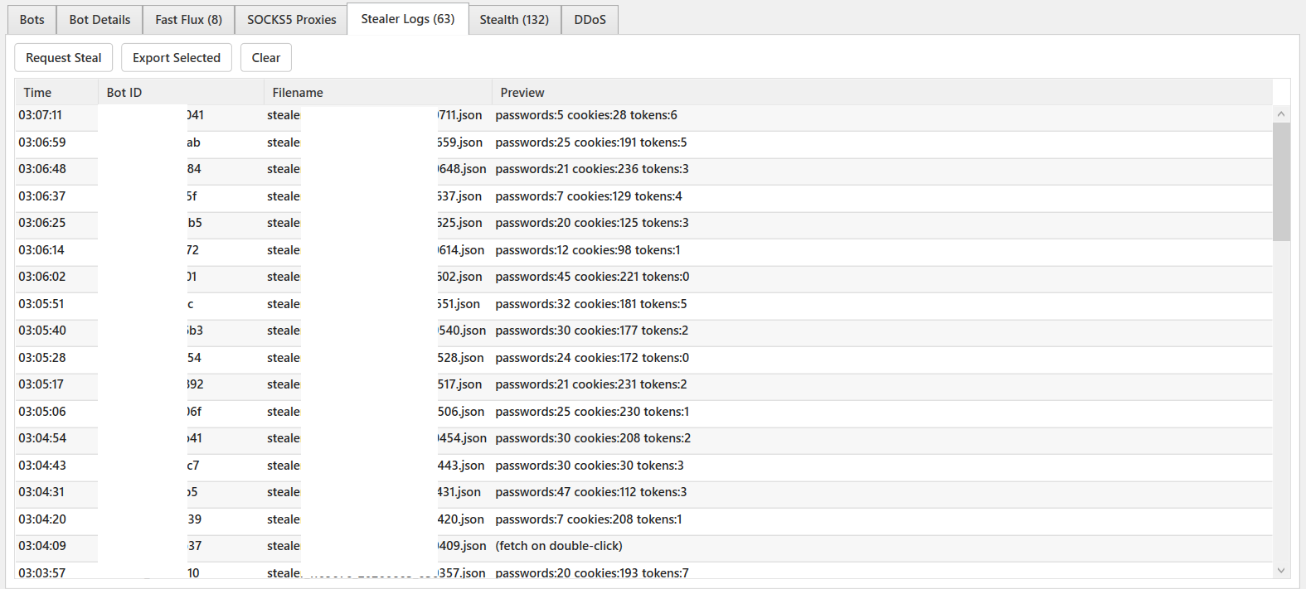1306x589 pixels.
Task: Open the Bot Details tab
Action: (100, 19)
